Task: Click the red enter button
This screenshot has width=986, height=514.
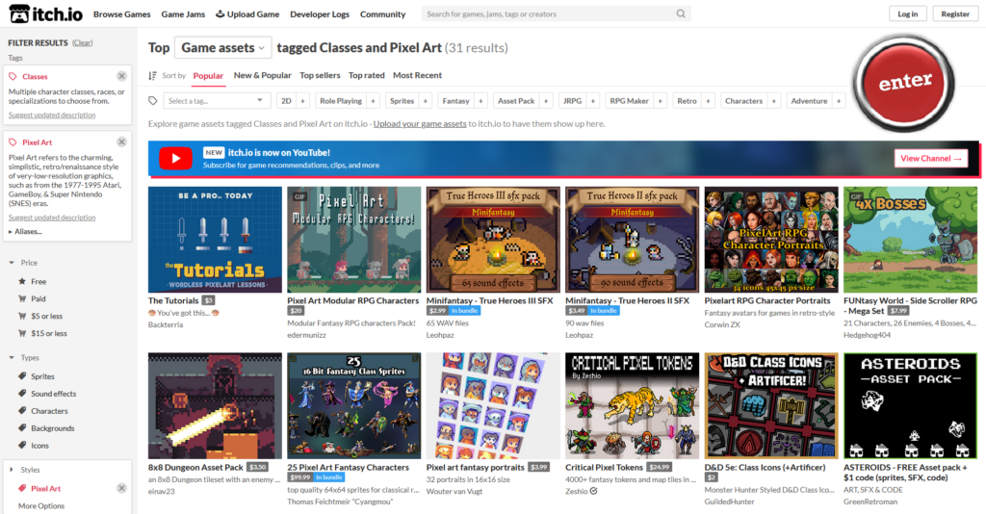Action: (x=904, y=83)
